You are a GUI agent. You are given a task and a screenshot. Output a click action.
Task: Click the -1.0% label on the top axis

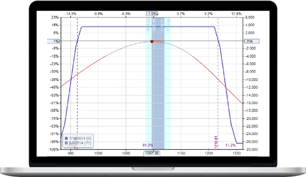pos(152,14)
